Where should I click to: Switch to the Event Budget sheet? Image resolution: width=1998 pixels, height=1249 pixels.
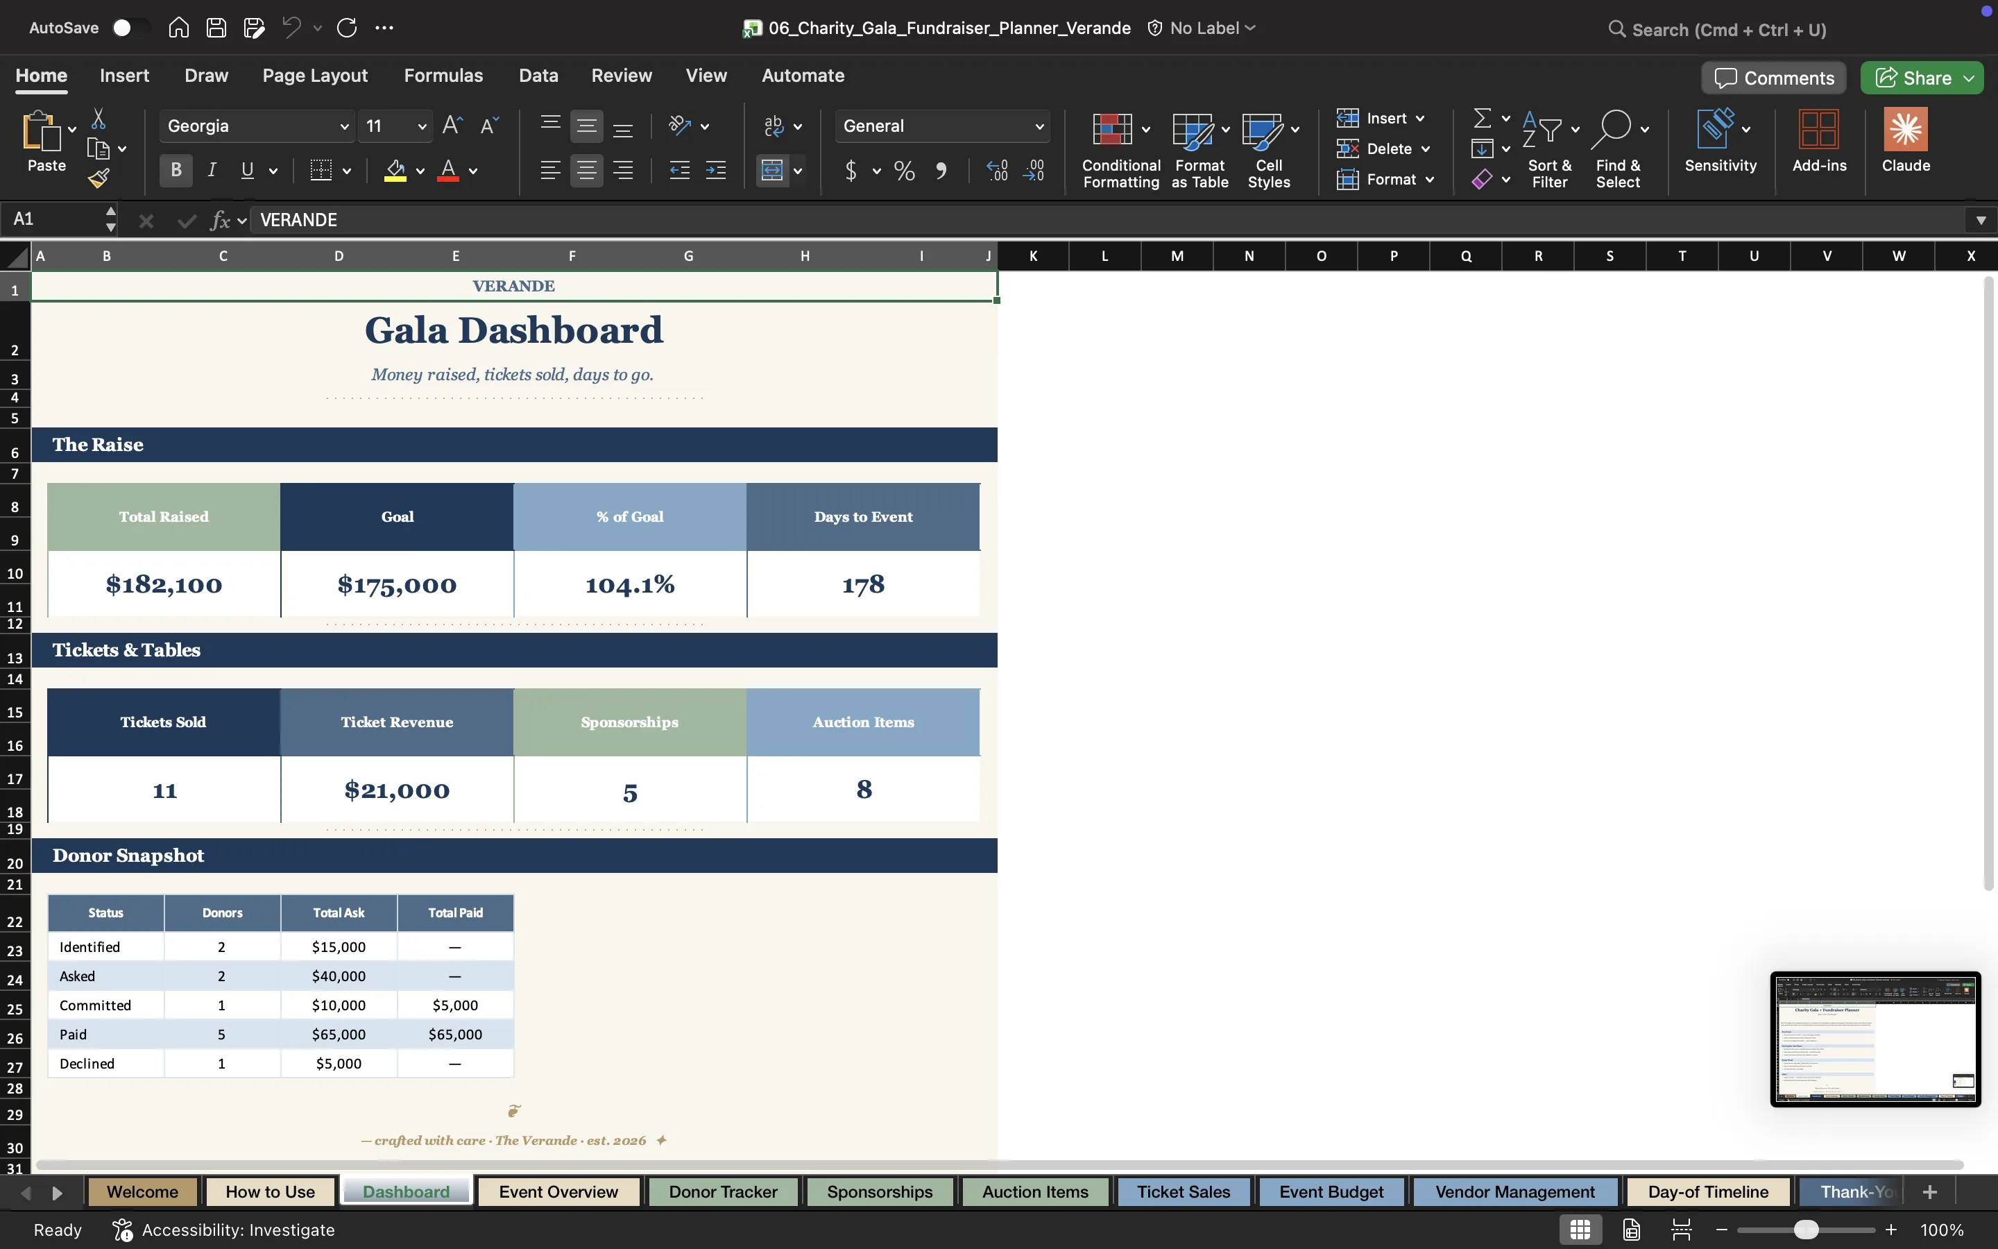tap(1331, 1192)
